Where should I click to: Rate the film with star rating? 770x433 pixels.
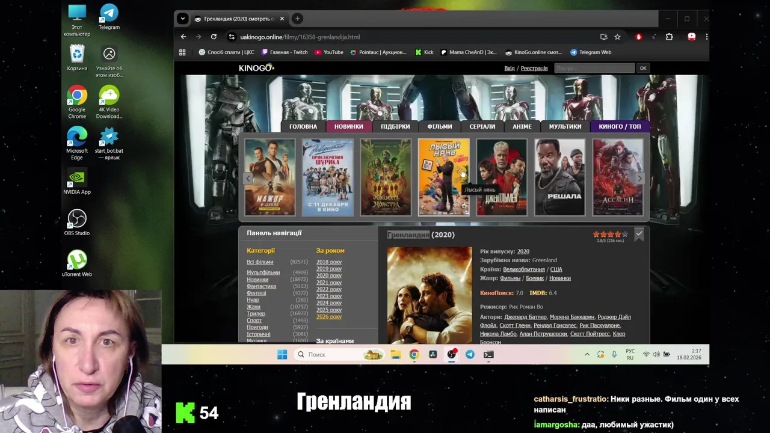610,234
